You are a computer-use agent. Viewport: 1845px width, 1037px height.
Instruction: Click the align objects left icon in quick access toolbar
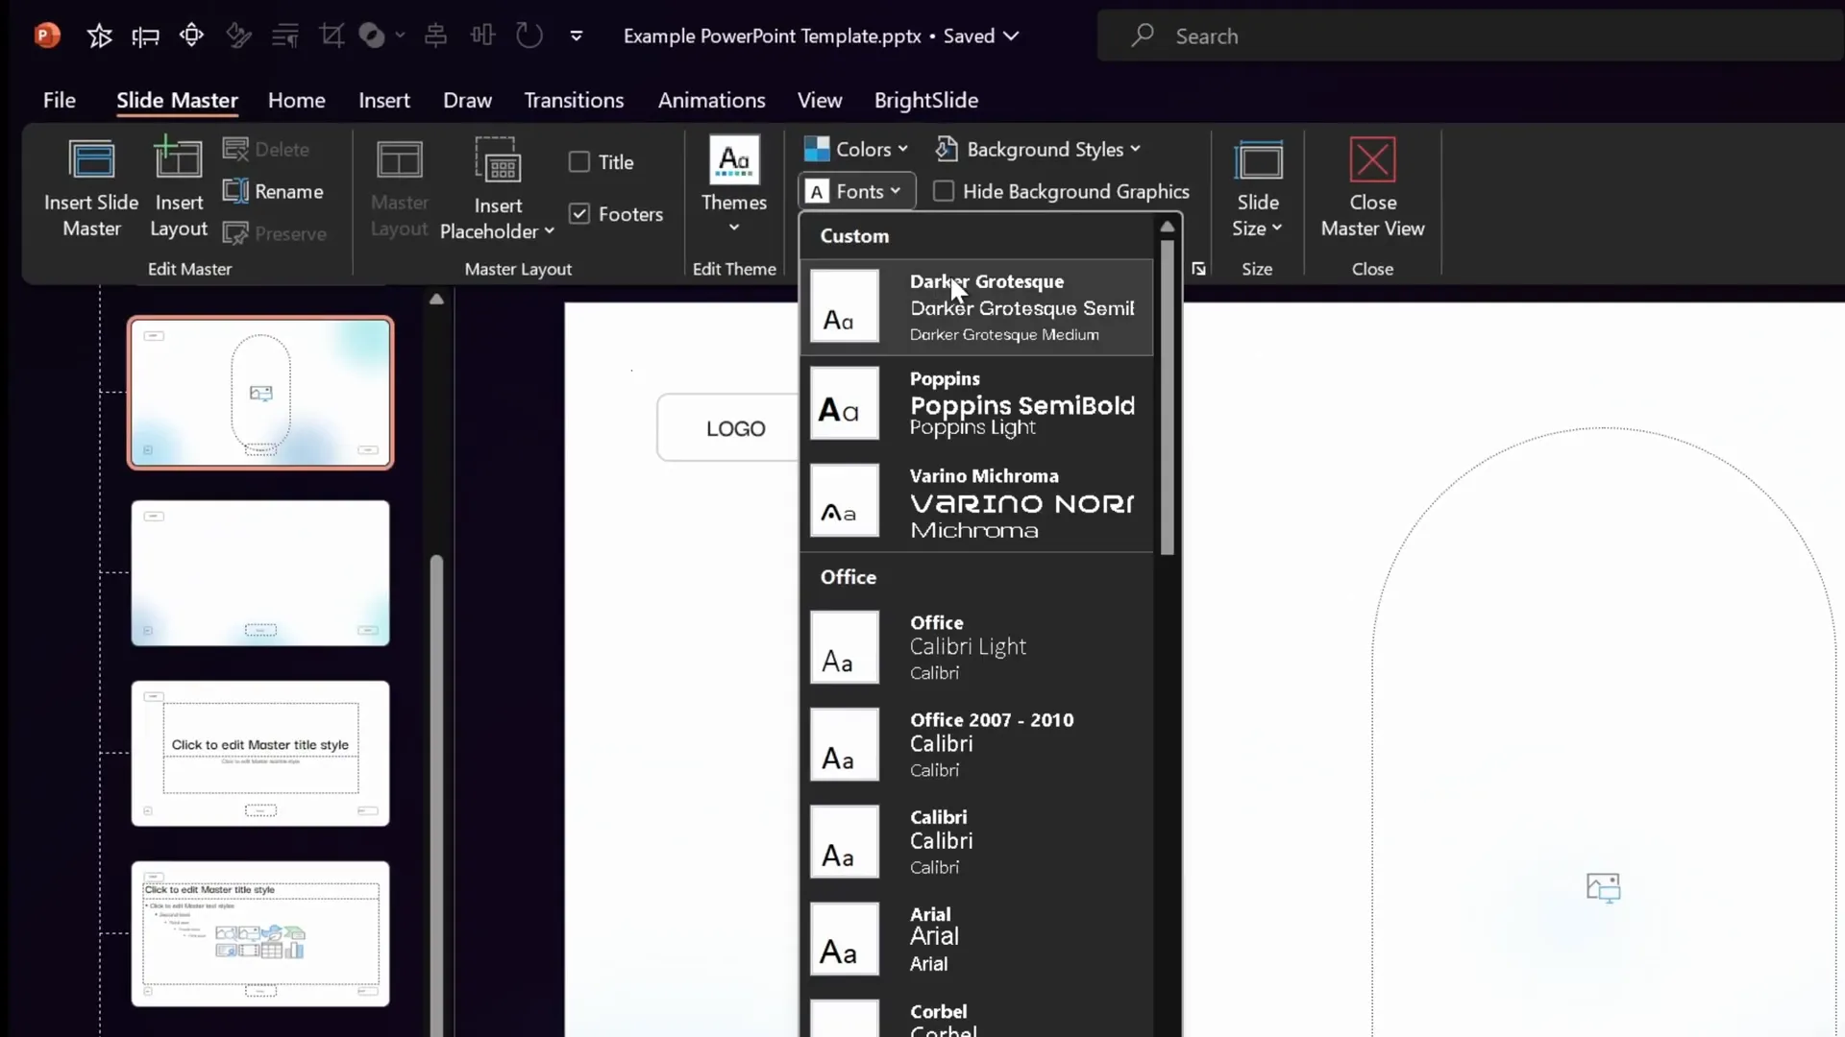pyautogui.click(x=145, y=36)
